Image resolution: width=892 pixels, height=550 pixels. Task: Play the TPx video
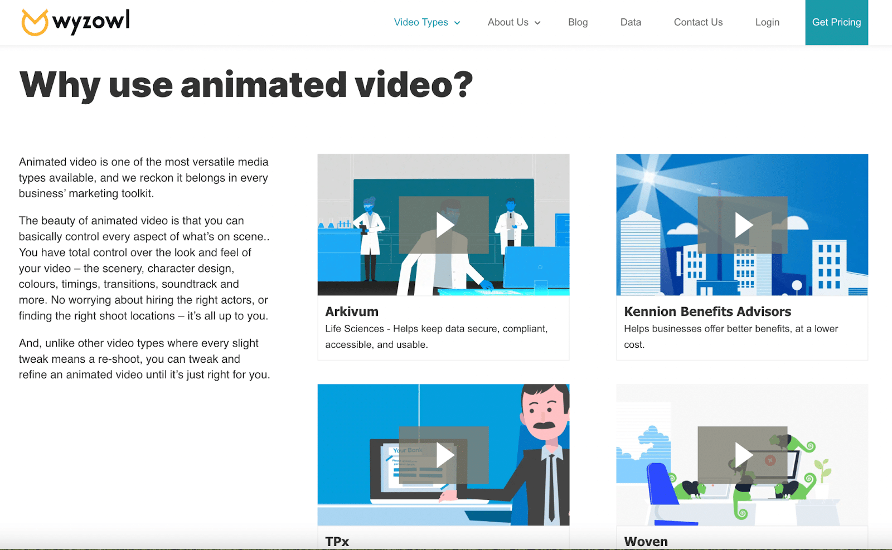[x=444, y=455]
